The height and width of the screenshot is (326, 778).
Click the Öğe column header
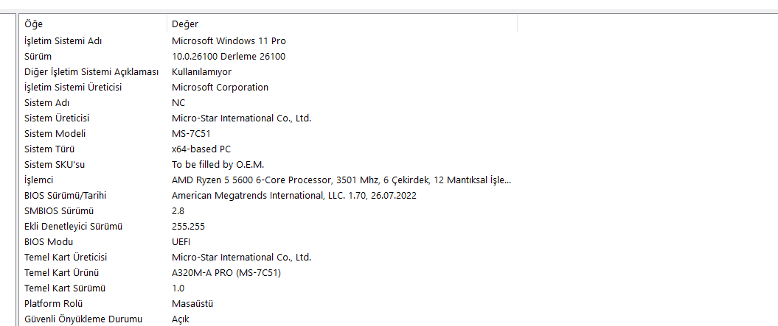34,24
